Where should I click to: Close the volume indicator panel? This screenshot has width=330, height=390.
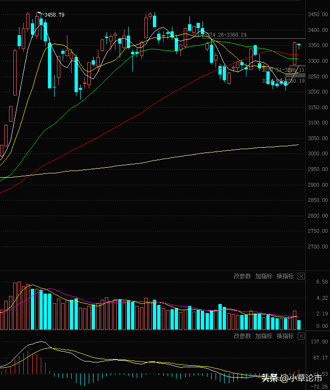301,276
